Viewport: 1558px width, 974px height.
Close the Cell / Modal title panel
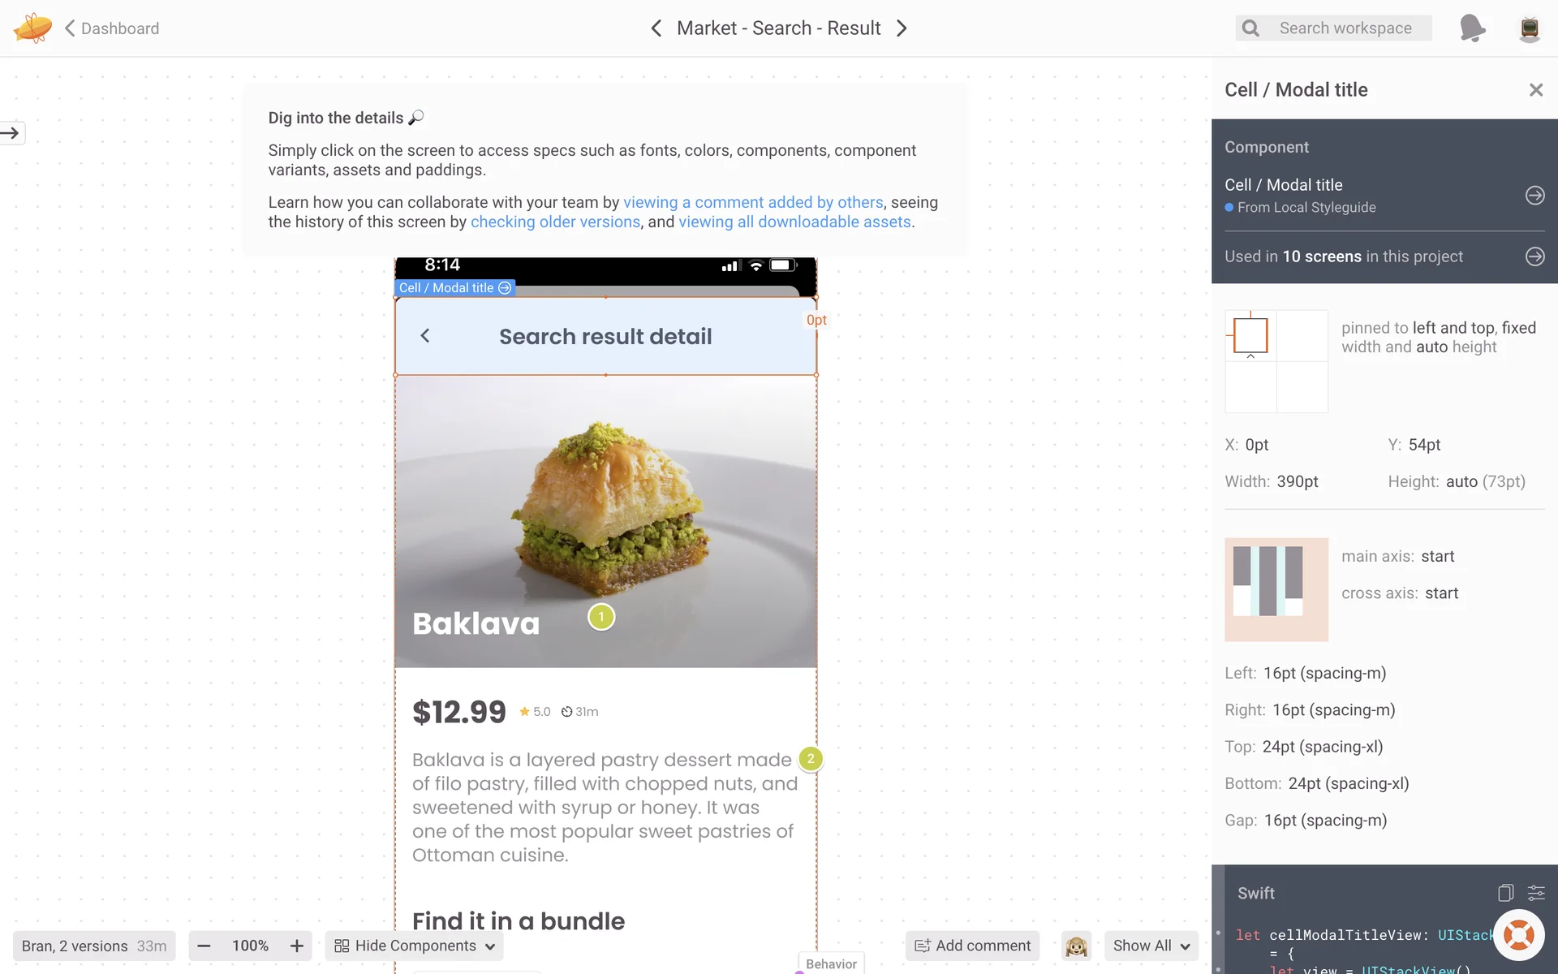point(1535,90)
